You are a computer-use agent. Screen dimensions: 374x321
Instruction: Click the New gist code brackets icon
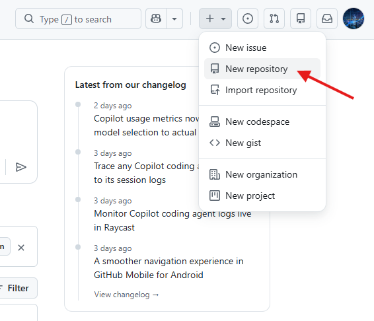(215, 143)
